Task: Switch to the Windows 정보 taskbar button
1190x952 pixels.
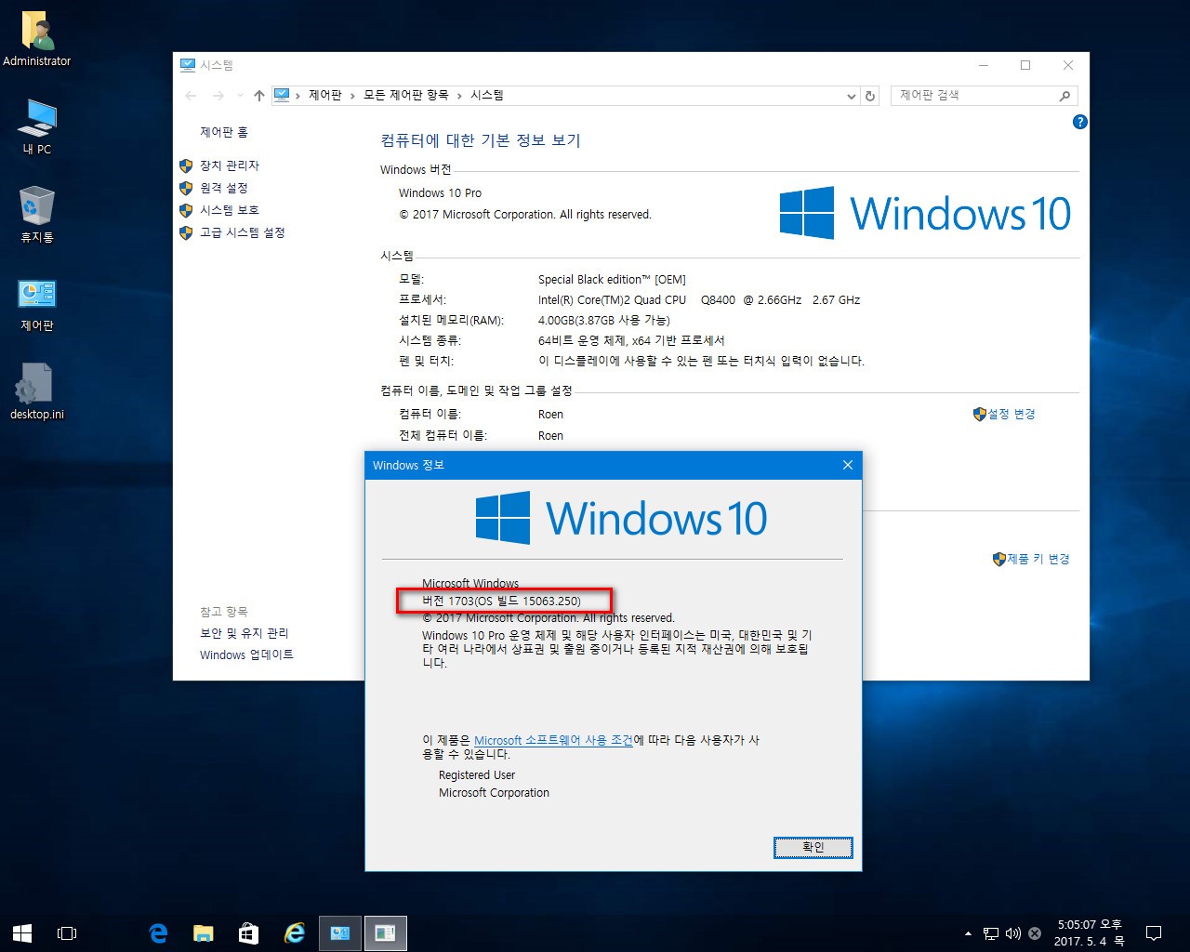Action: (385, 932)
